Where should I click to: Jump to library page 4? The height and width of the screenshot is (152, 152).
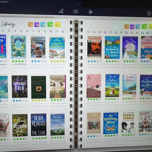point(15,31)
